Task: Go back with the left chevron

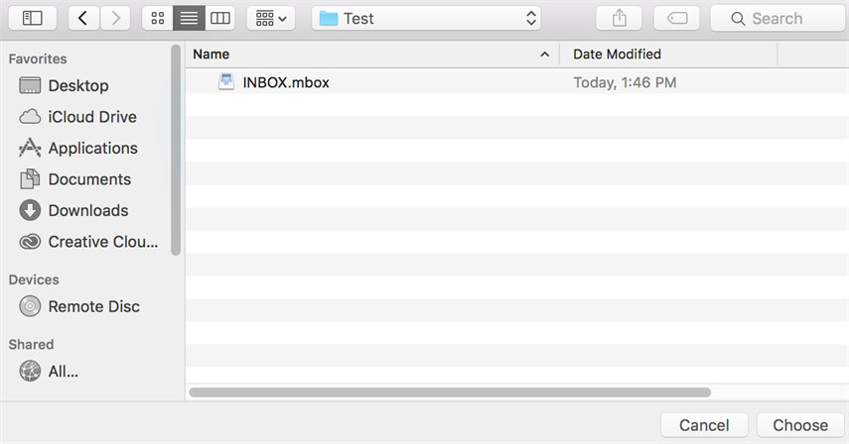Action: [83, 19]
